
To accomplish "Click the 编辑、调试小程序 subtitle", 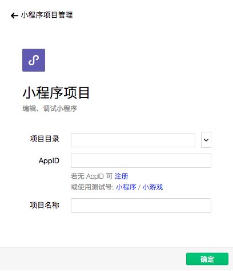I will coord(50,109).
